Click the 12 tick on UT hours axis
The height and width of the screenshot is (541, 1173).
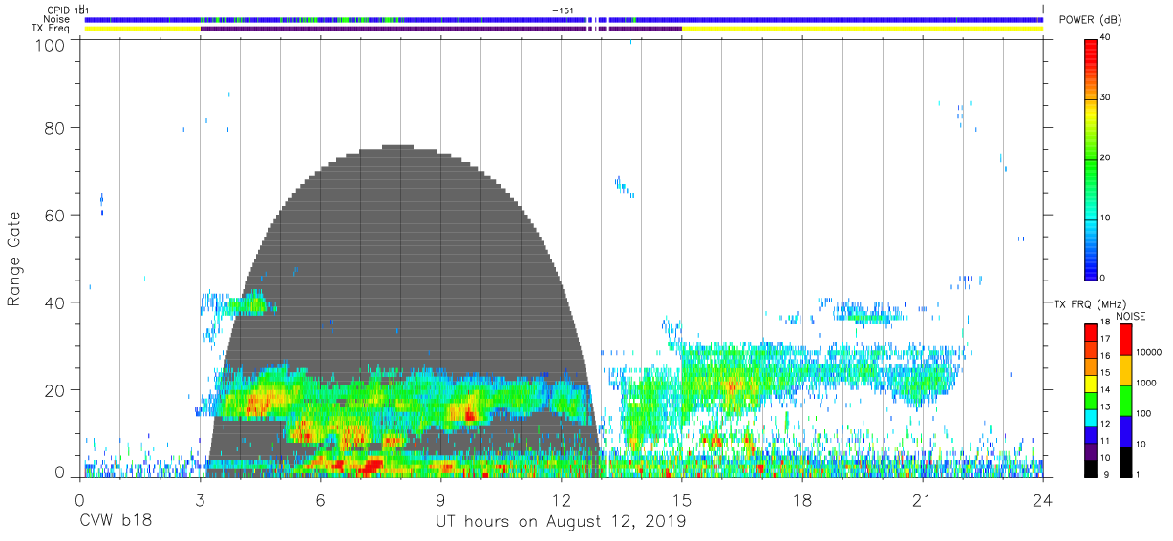pos(561,500)
